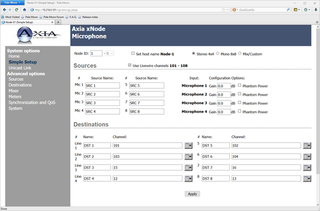Edit DST 1 channel field 101
The width and height of the screenshot is (320, 211).
(x=147, y=146)
